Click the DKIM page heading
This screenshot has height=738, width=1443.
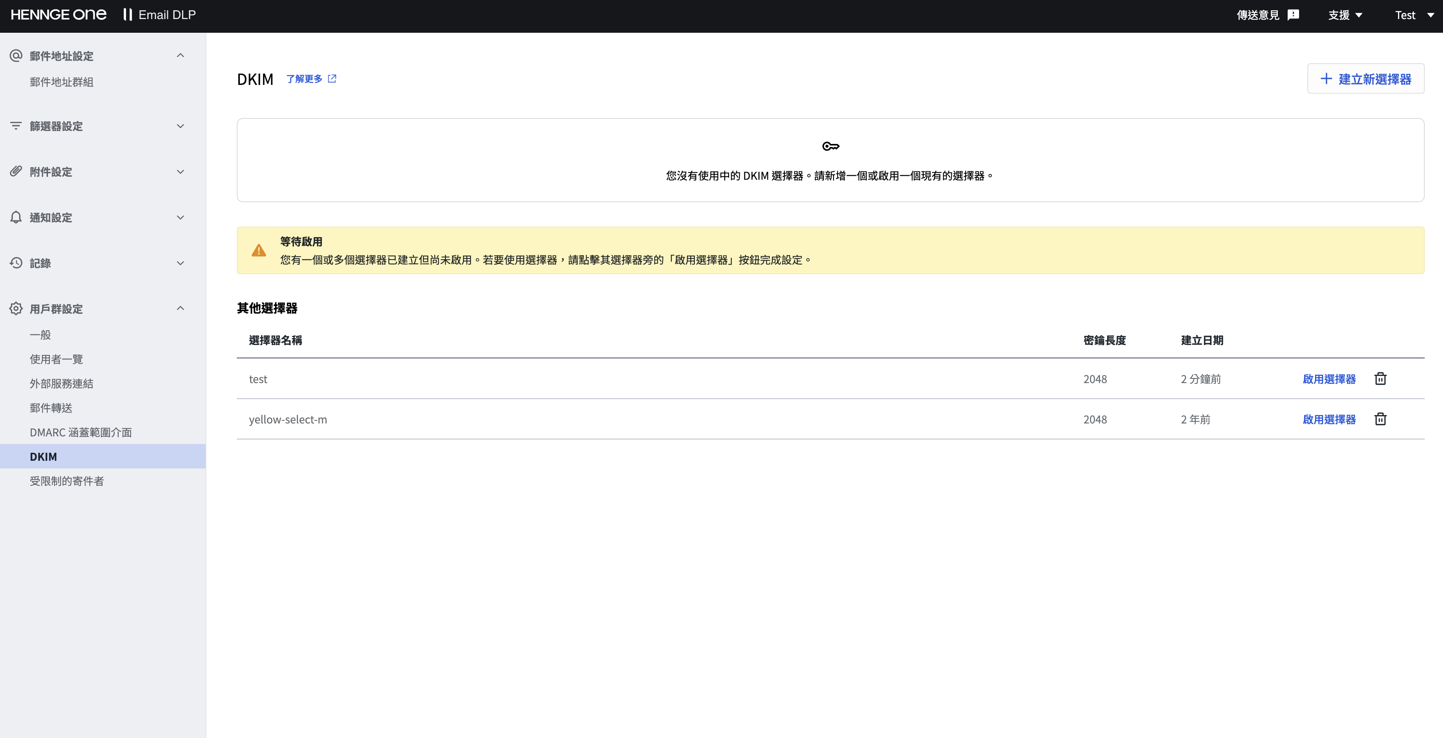point(255,79)
